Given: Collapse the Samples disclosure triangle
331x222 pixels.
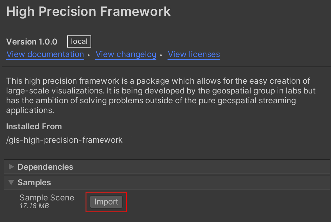Looking at the screenshot, I should coord(11,183).
